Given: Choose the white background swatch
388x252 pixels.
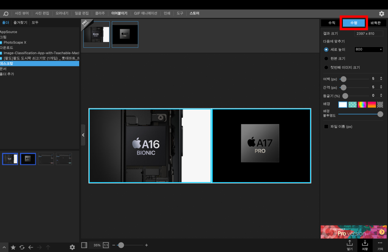Looking at the screenshot, I should tap(343, 105).
